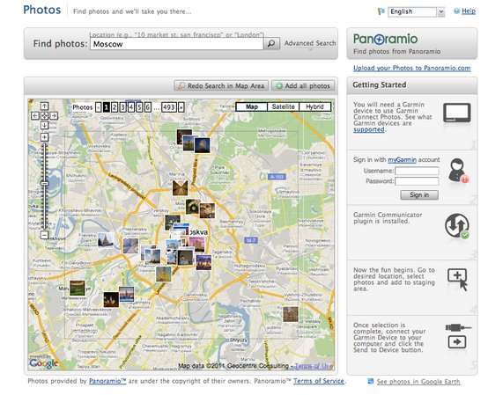Pan the map up arrow
The height and width of the screenshot is (395, 488).
click(45, 106)
